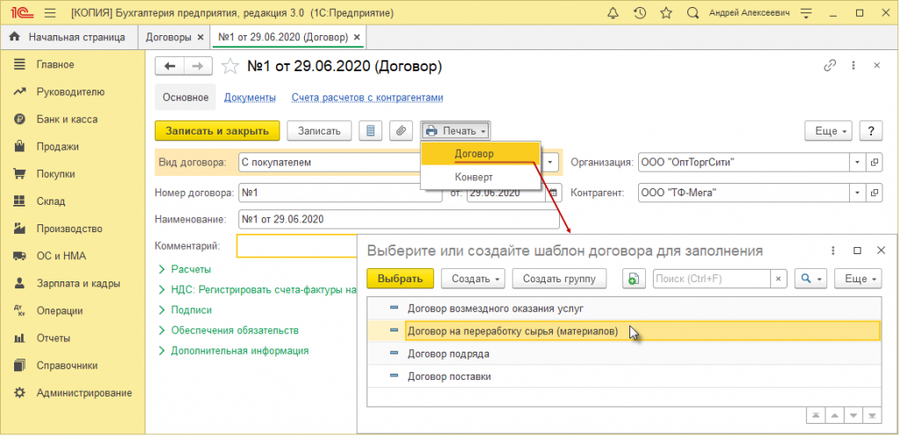The width and height of the screenshot is (900, 437).
Task: Open attached files paperclip icon
Action: tap(401, 131)
